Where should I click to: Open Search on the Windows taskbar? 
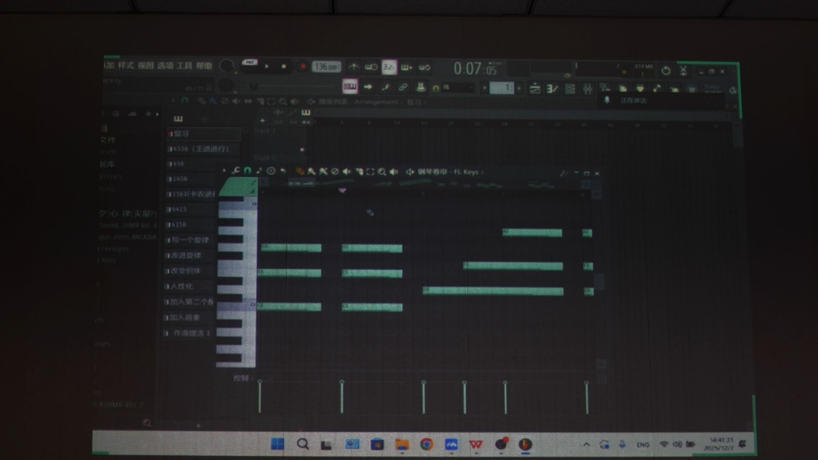[303, 444]
